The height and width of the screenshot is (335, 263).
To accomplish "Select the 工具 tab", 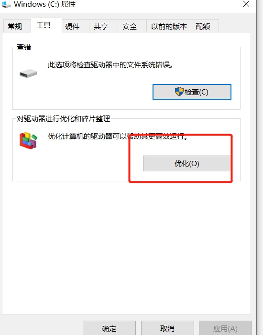I will coord(44,25).
